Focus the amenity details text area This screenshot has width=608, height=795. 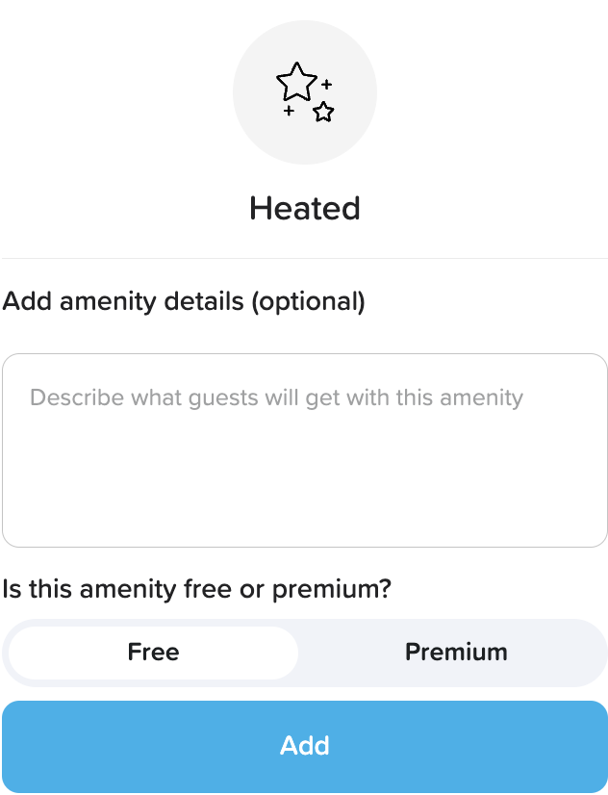point(305,449)
